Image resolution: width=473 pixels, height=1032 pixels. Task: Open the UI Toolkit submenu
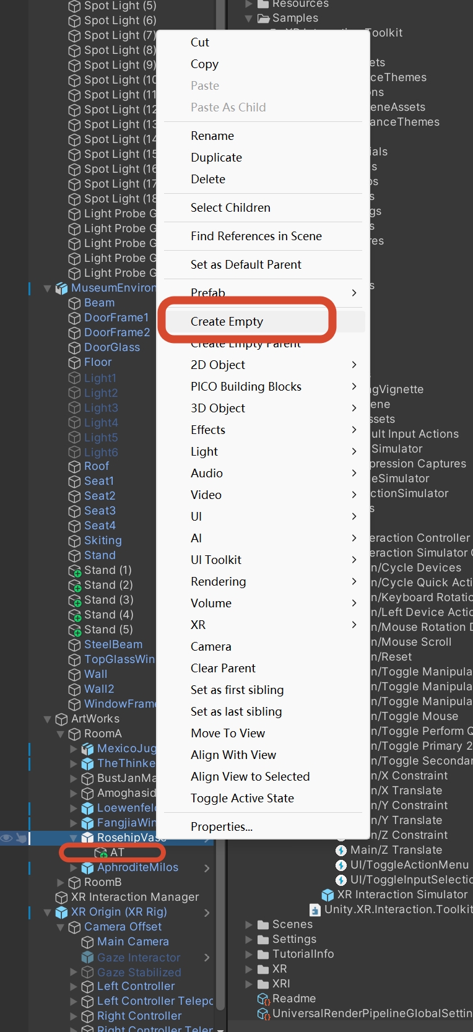[x=263, y=560]
